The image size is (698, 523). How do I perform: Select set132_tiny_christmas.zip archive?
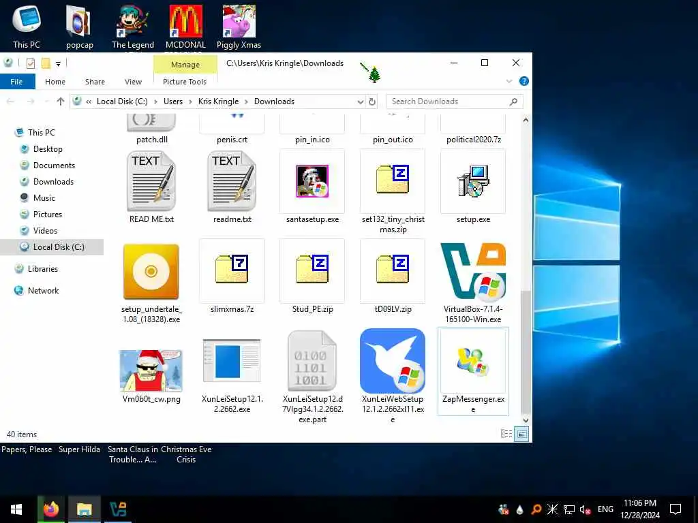click(393, 179)
